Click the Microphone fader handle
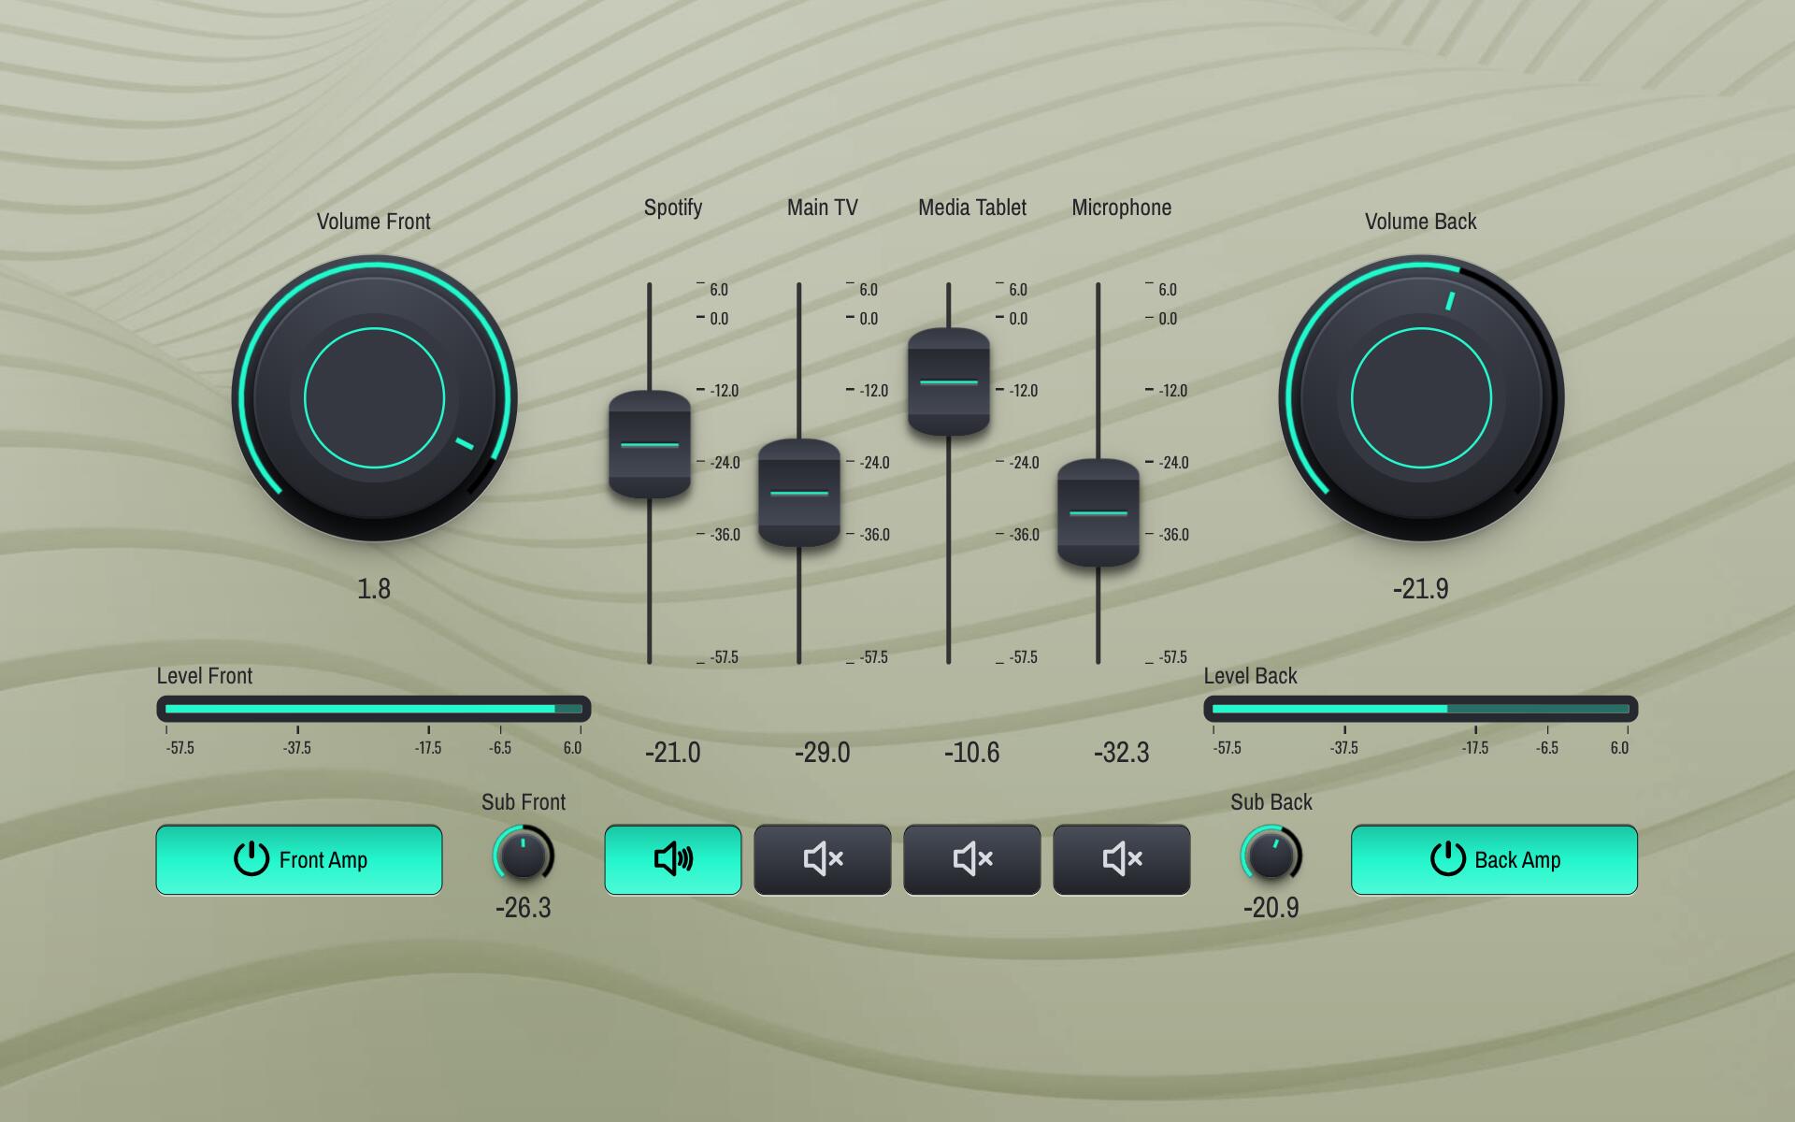The height and width of the screenshot is (1122, 1795). coord(1099,512)
